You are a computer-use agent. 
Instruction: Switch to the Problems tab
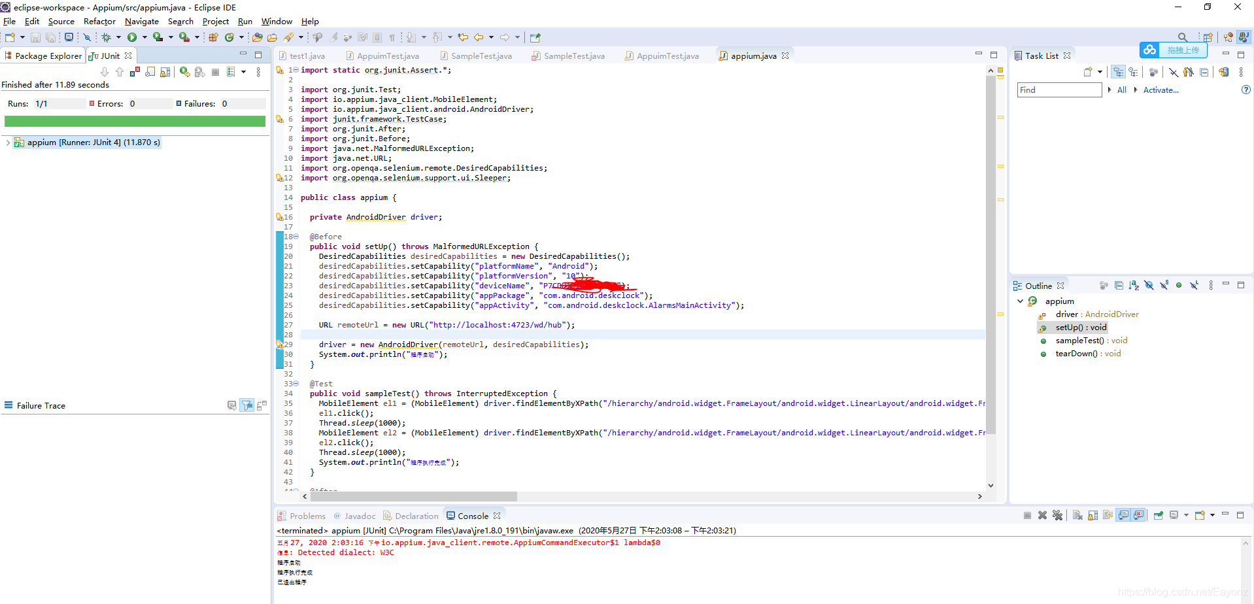[301, 516]
